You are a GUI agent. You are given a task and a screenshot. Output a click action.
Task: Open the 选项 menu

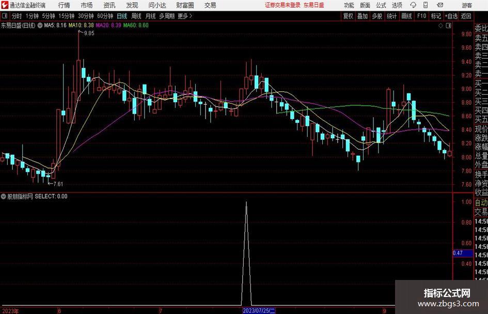tap(397, 5)
